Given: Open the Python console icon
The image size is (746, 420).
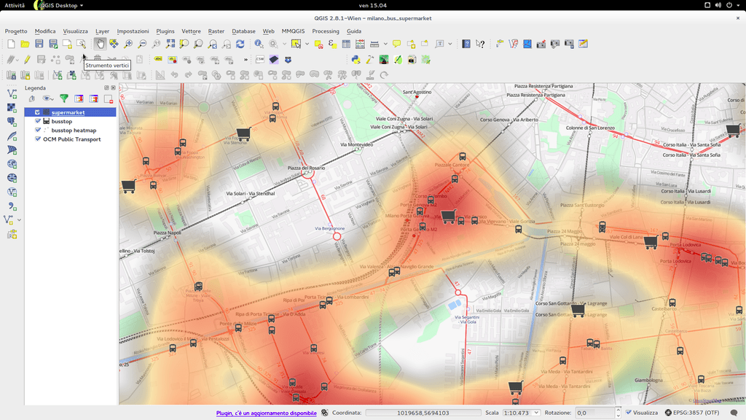Looking at the screenshot, I should pos(356,60).
